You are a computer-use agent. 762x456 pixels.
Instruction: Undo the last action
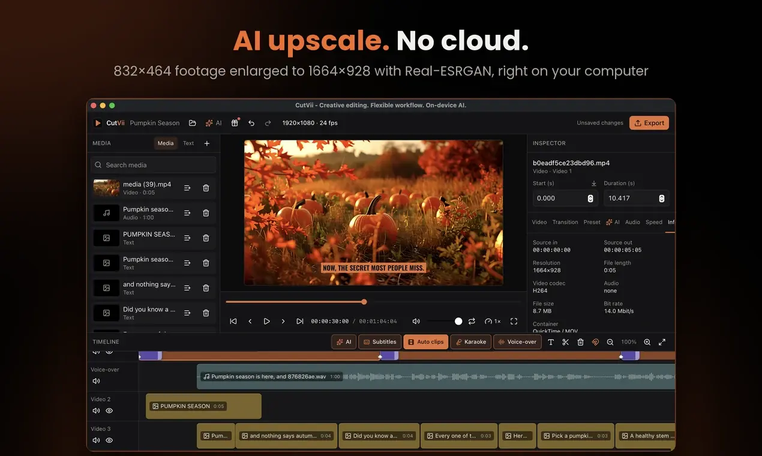[251, 123]
